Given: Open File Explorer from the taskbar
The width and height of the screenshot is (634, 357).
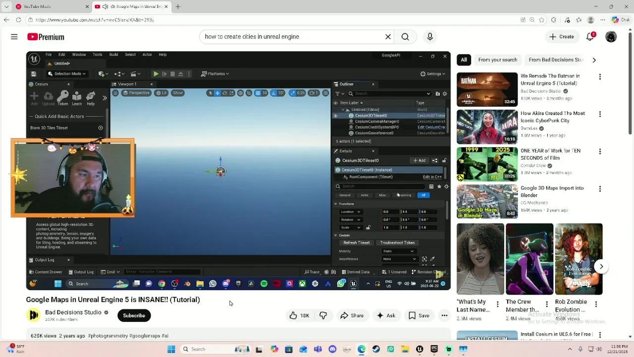Looking at the screenshot, I should [x=405, y=349].
